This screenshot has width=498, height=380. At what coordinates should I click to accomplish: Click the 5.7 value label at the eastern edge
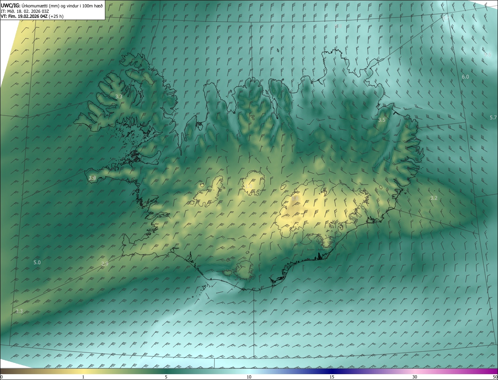click(493, 117)
